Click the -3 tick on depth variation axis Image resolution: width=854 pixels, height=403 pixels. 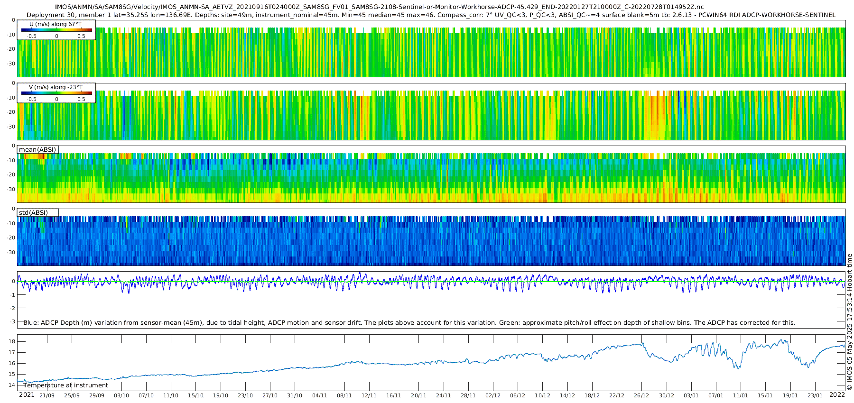coord(13,321)
